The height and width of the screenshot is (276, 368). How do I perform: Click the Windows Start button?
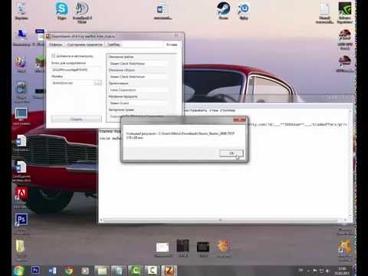tap(18, 271)
